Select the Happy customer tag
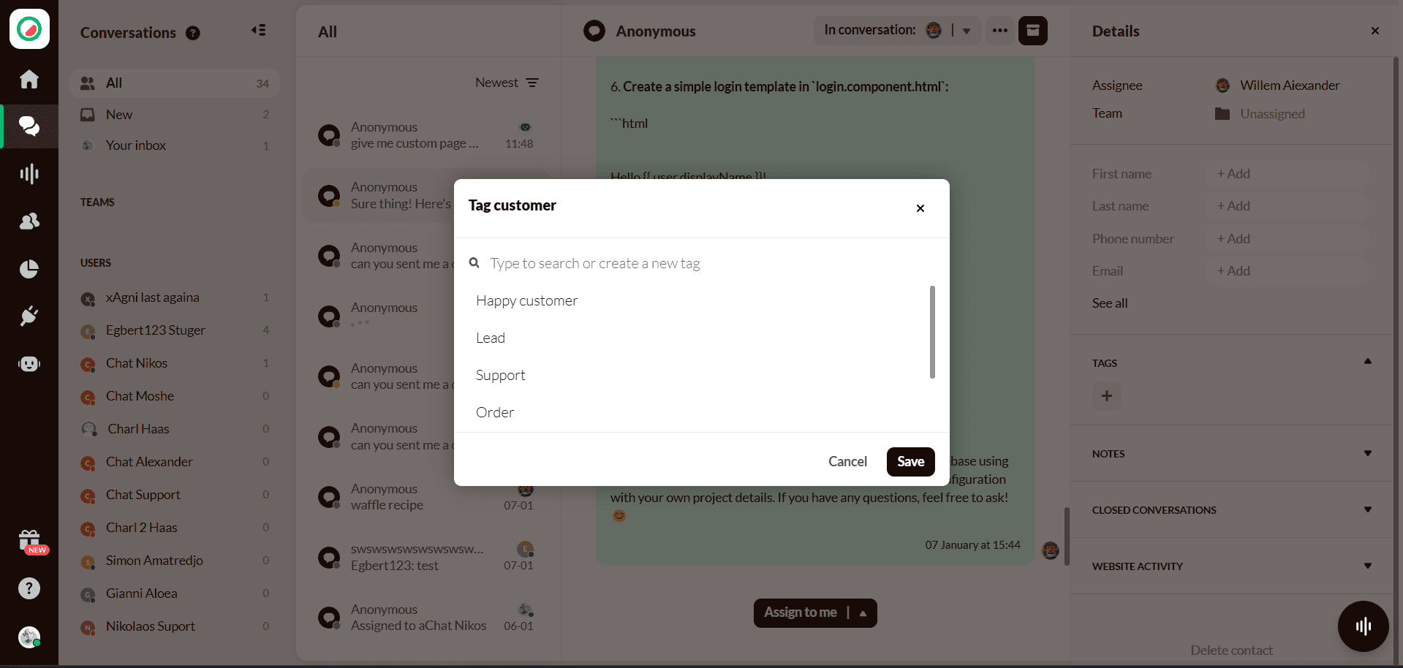 526,300
